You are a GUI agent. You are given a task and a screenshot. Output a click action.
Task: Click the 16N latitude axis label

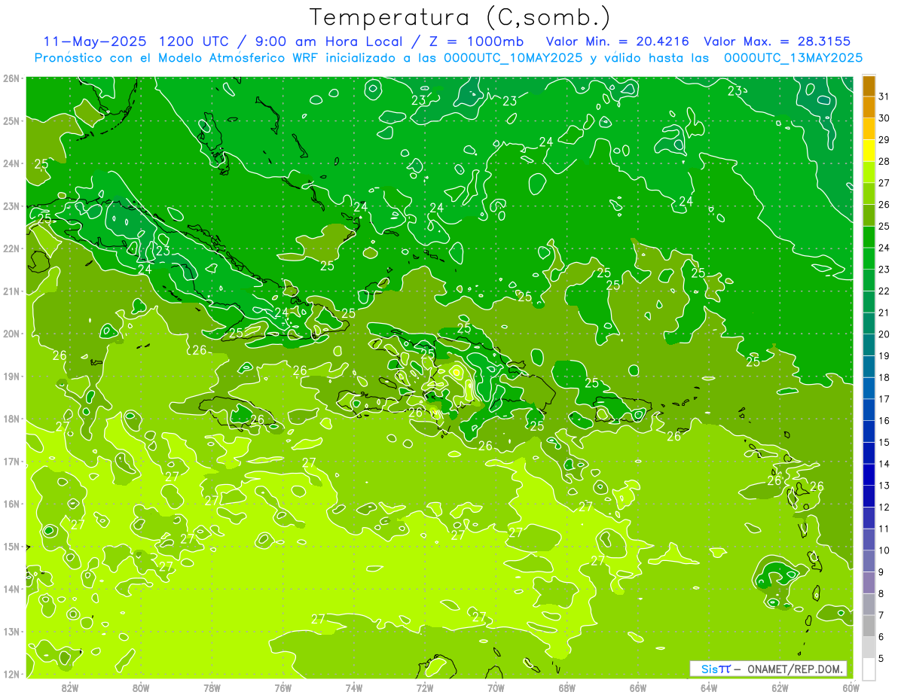point(11,504)
